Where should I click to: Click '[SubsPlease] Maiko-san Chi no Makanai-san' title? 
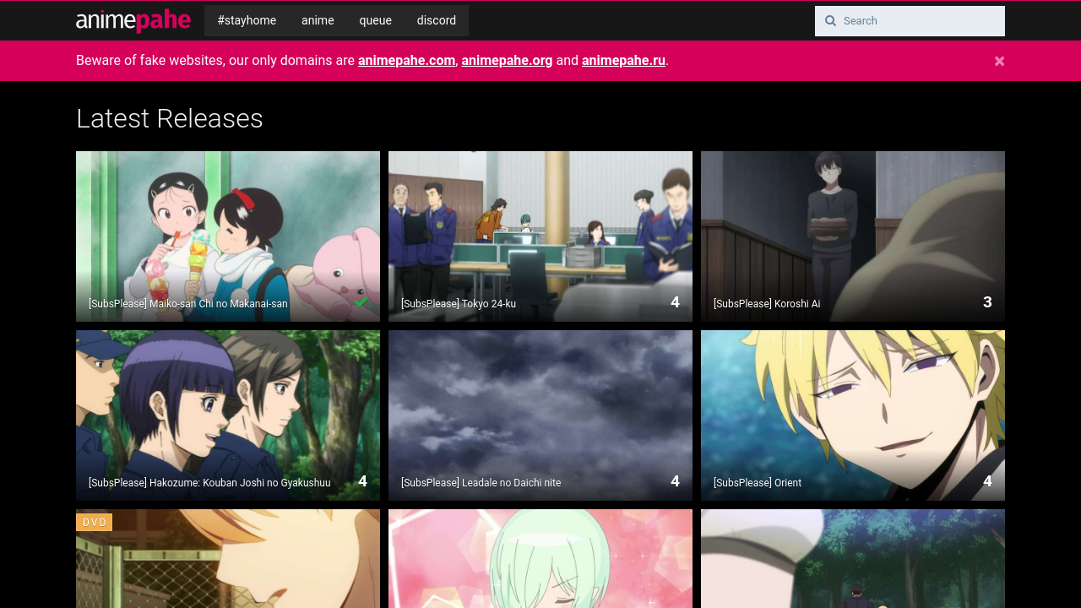(188, 304)
